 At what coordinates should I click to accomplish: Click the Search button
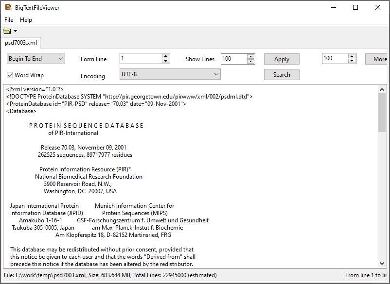click(x=282, y=74)
